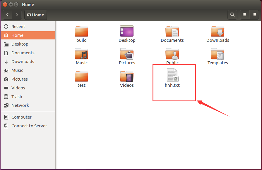This screenshot has height=170, width=262.
Task: Activate the search magnifier icon
Action: [232, 15]
